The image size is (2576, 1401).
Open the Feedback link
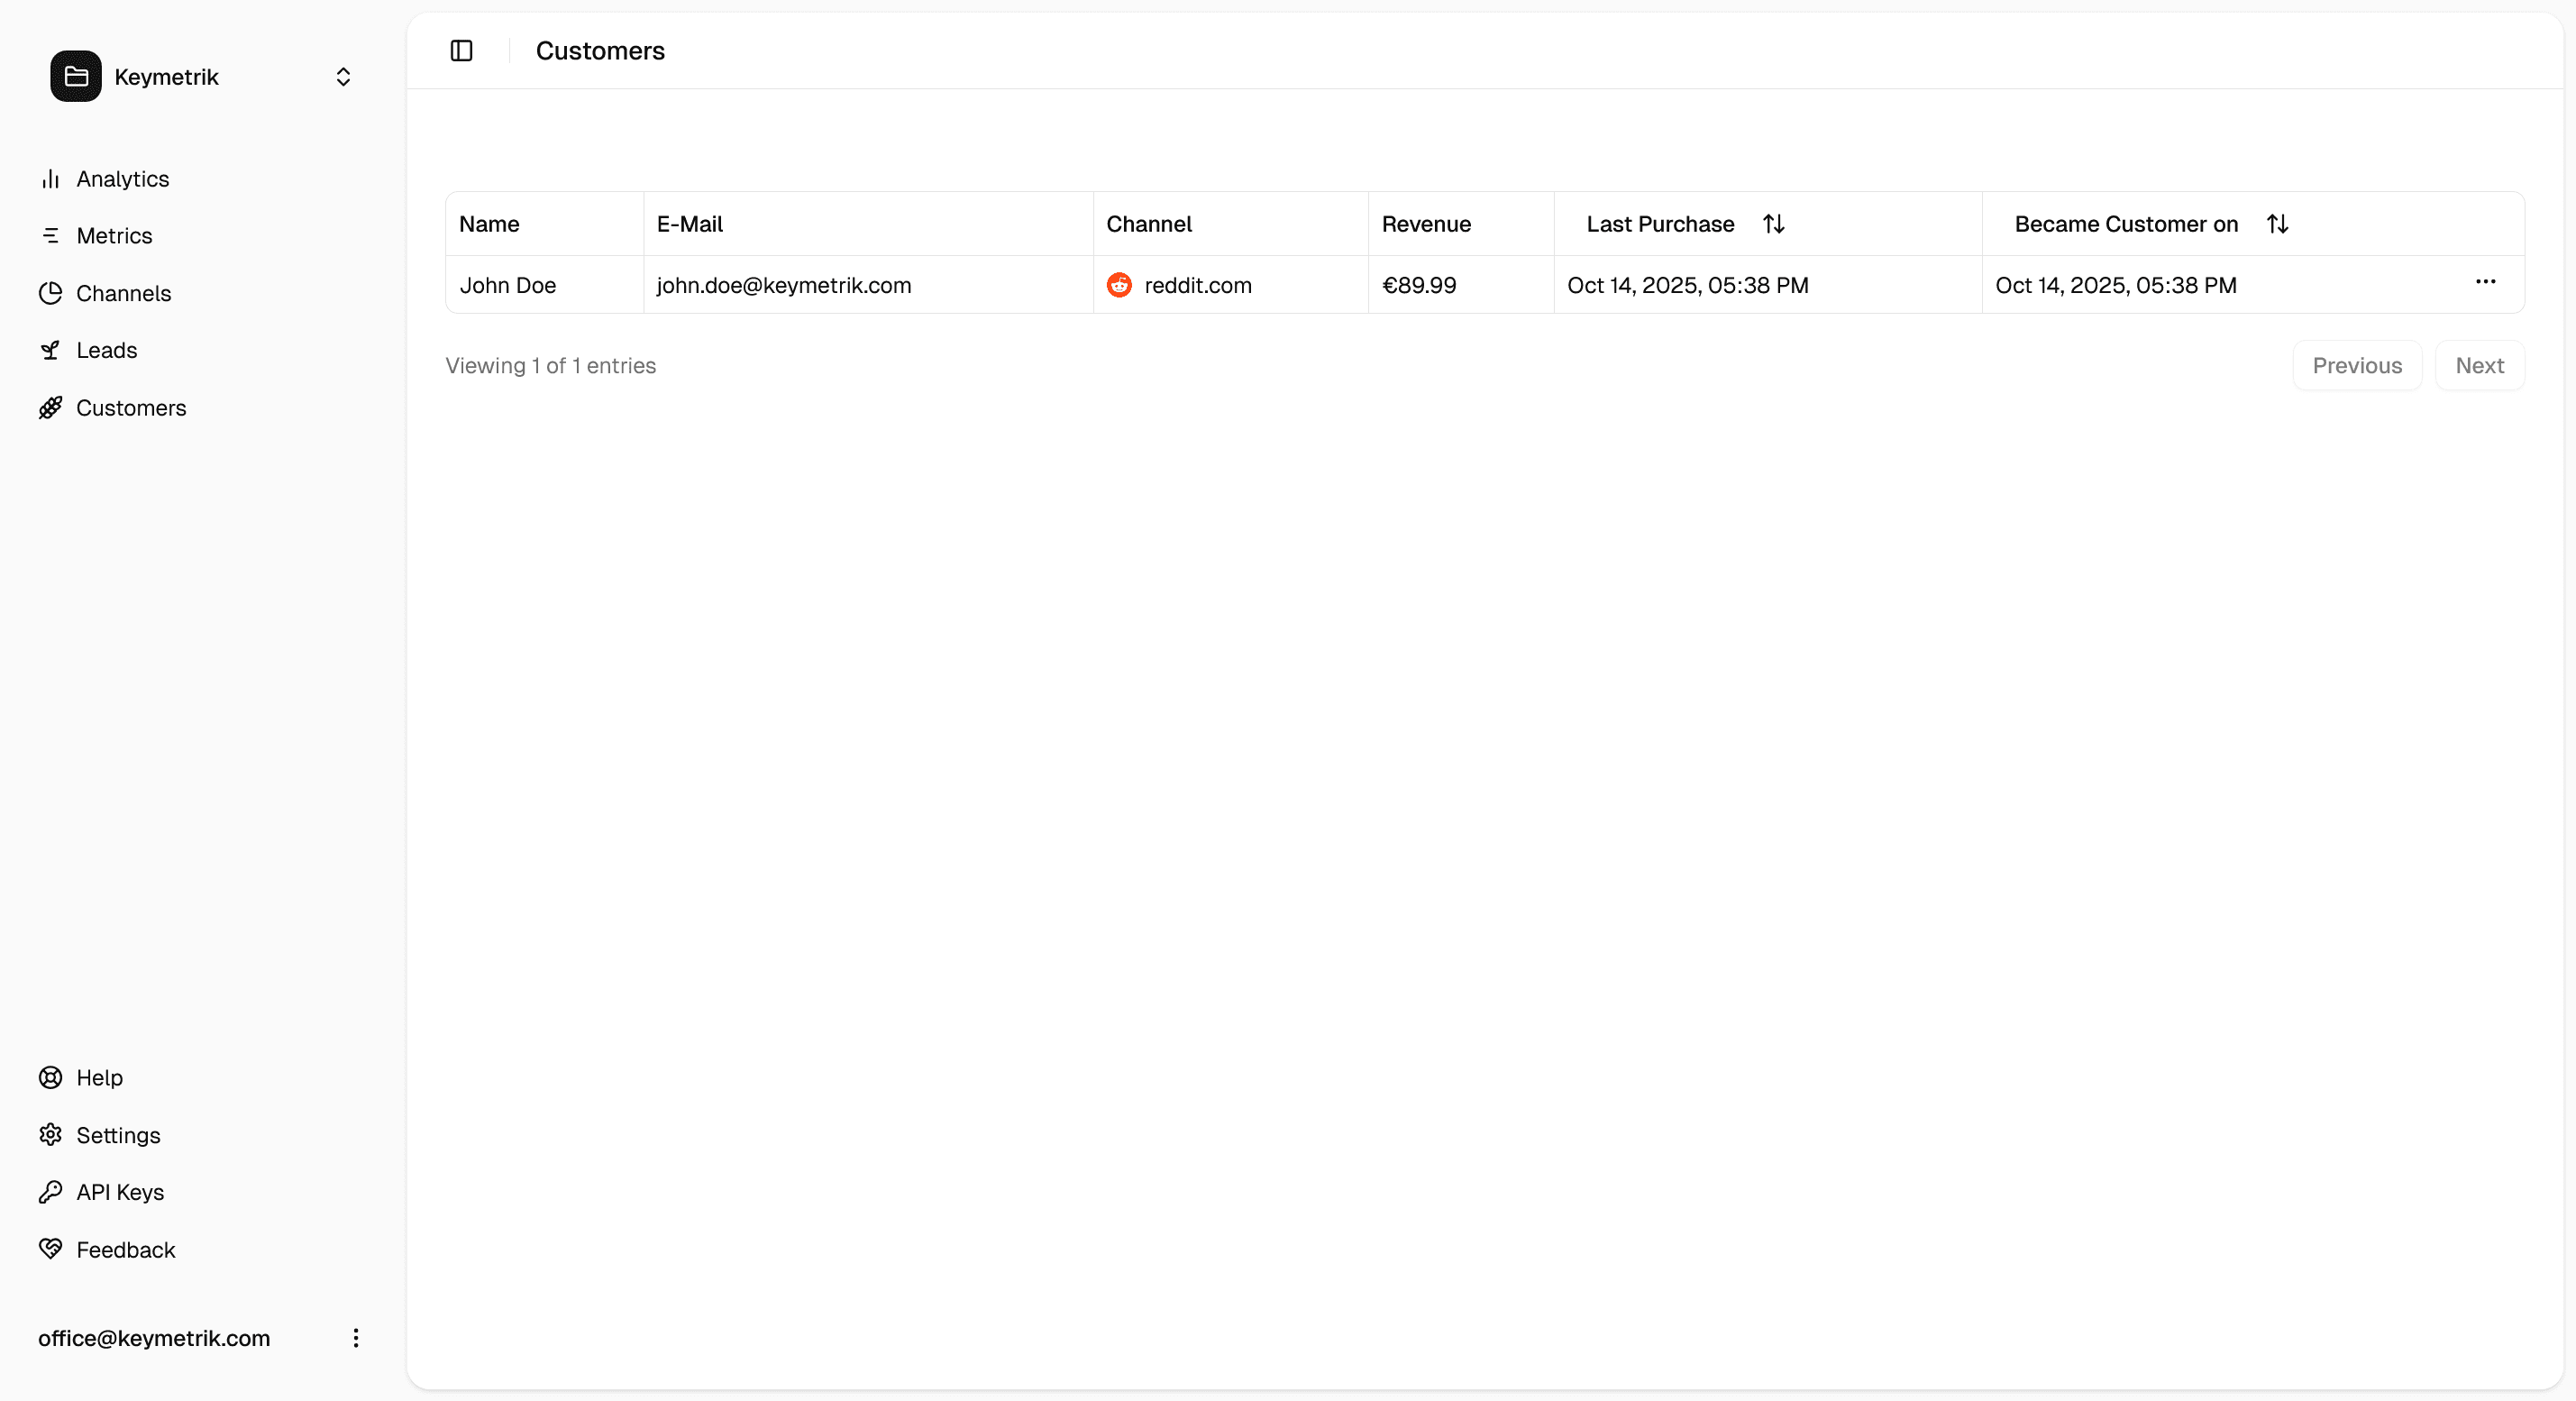(125, 1250)
